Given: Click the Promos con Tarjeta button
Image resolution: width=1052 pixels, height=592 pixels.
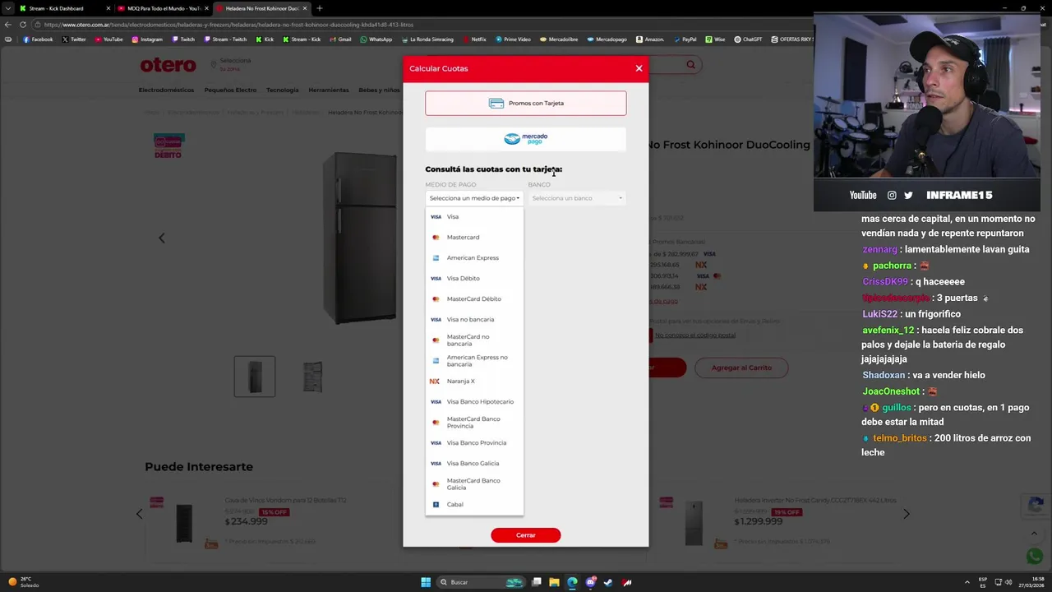Looking at the screenshot, I should 525,103.
